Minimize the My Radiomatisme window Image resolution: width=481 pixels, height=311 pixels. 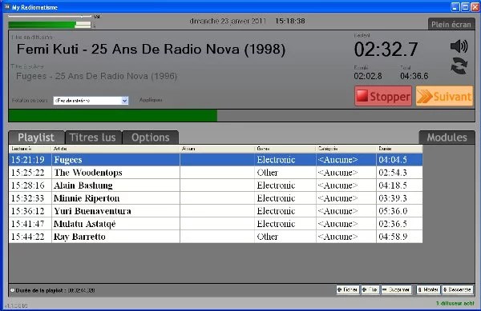click(455, 6)
